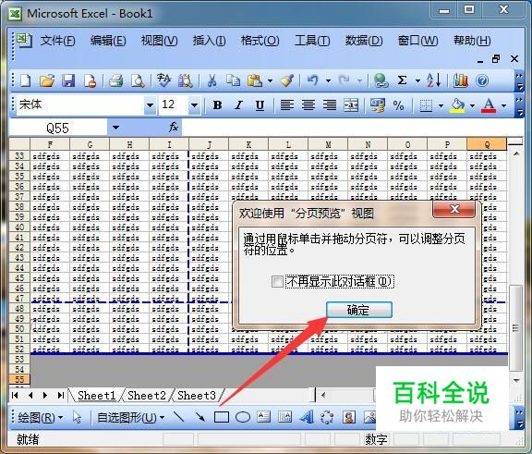
Task: Select the column Q header
Action: point(487,144)
